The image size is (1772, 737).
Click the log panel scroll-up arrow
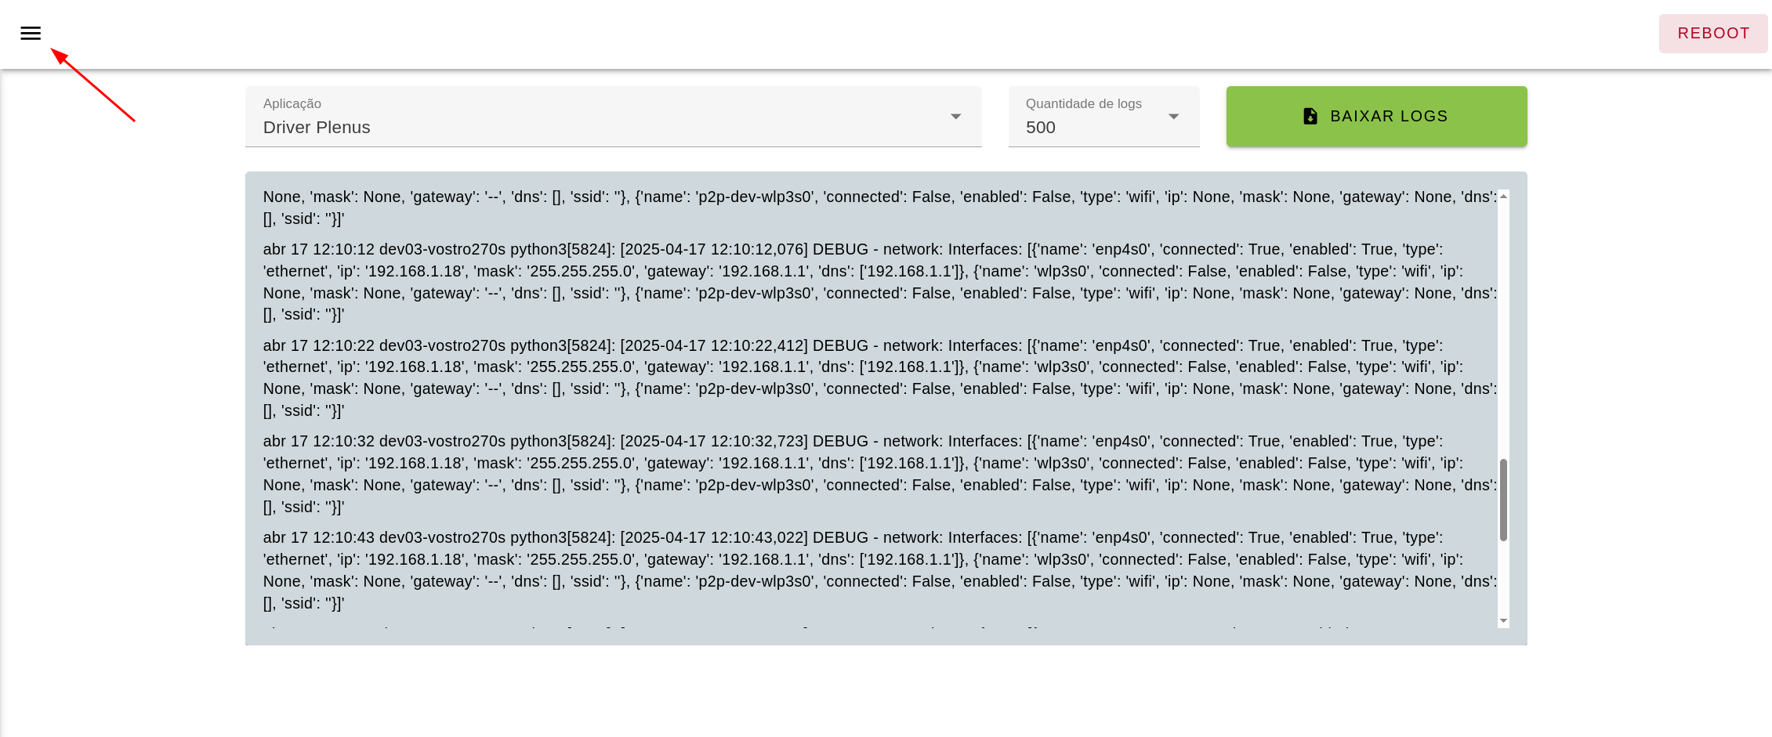click(1503, 197)
